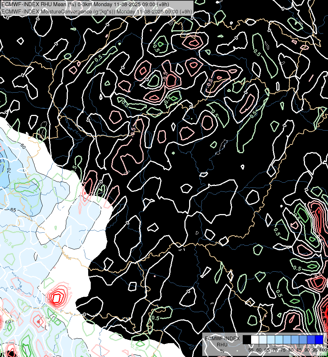Click the black swatch in the RHU legend
This screenshot has height=357, width=328.
click(x=247, y=340)
